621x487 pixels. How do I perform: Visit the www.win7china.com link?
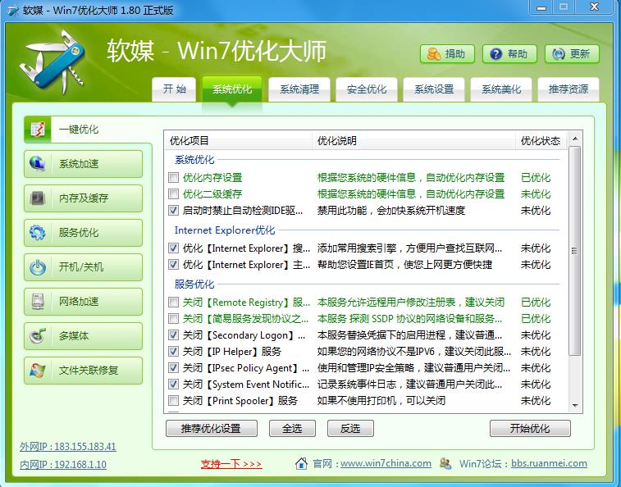coord(386,463)
